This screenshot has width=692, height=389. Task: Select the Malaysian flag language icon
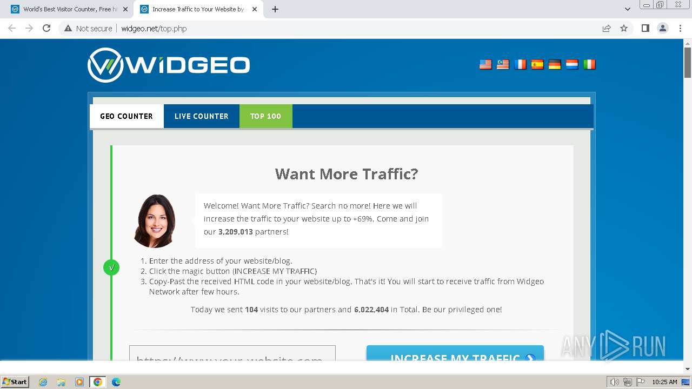503,64
